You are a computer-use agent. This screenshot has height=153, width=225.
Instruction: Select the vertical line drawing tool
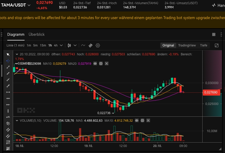(x=8, y=111)
